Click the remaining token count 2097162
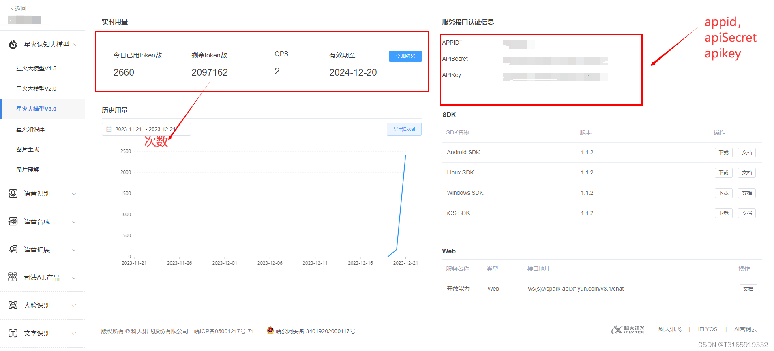 tap(210, 72)
